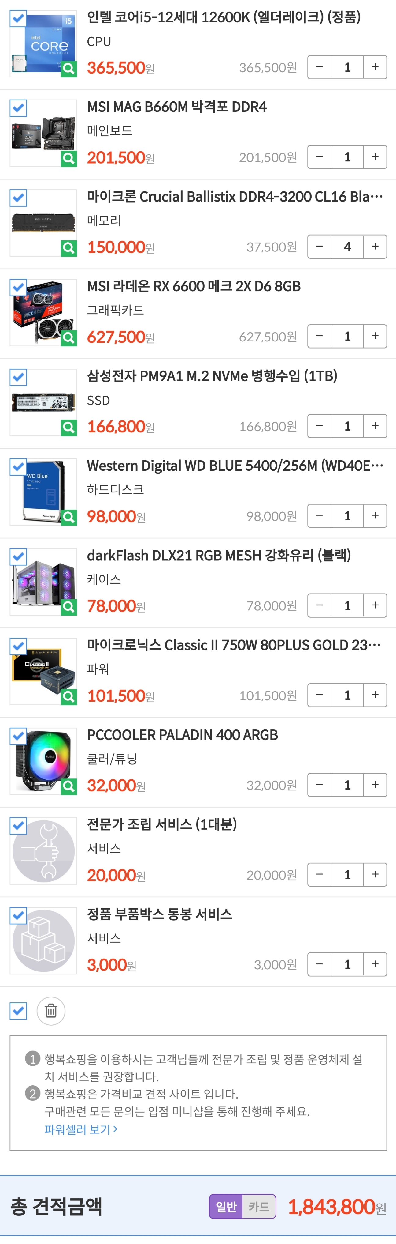Select the 일반 price tab
Viewport: 396px width, 1244px height.
pos(226,1206)
